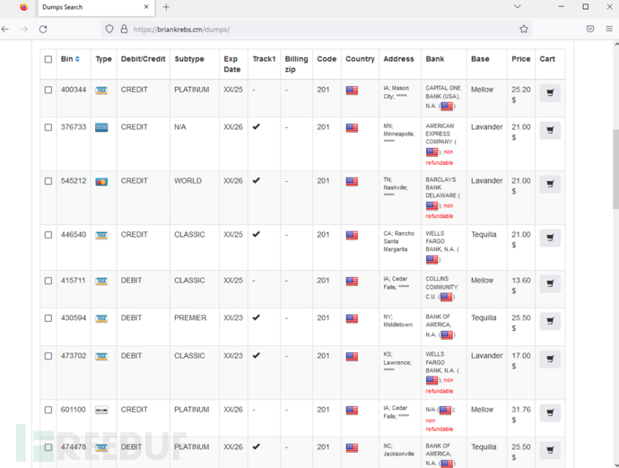Click the Price column header
The height and width of the screenshot is (468, 619).
520,59
